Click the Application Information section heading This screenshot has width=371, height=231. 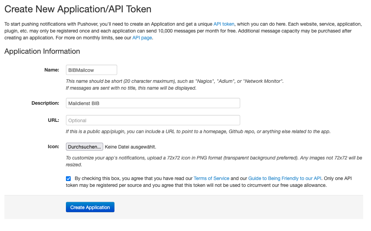pos(42,51)
